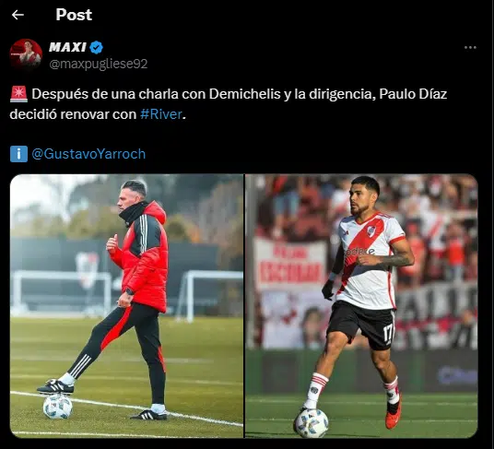Click the ball under the coach's foot
The width and height of the screenshot is (494, 449).
pyautogui.click(x=58, y=407)
